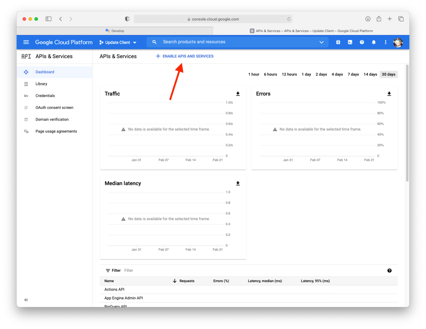The image size is (426, 329).
Task: Select the 7 days time range
Action: [x=353, y=75]
